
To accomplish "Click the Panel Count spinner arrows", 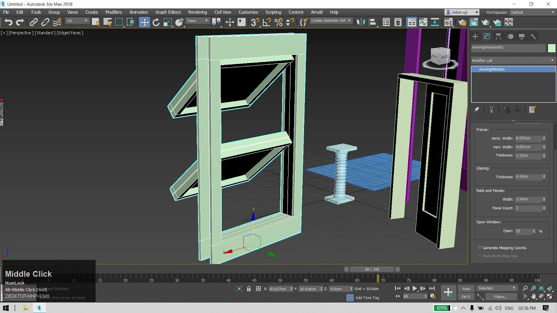I will click(x=544, y=208).
